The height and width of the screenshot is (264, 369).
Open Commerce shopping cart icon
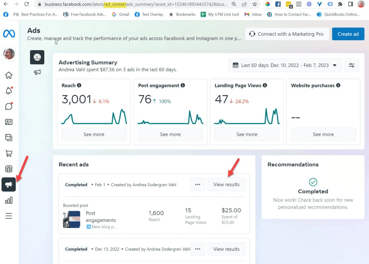pos(9,153)
